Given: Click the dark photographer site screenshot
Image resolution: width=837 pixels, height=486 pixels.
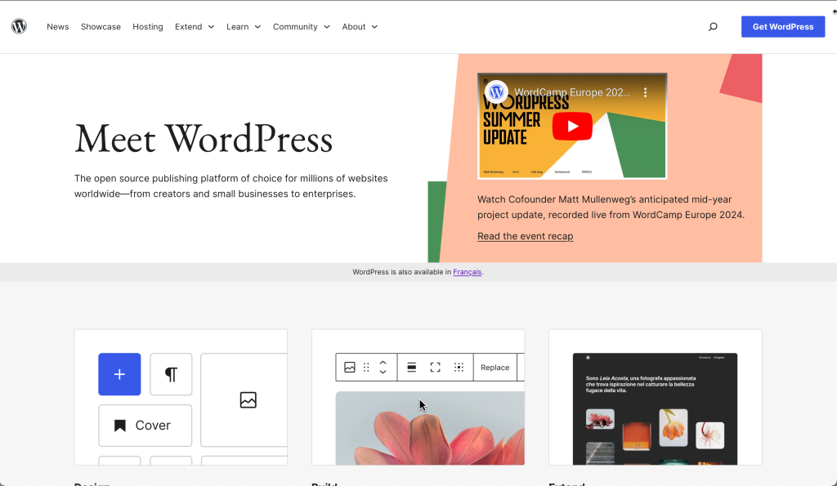Looking at the screenshot, I should (x=655, y=408).
